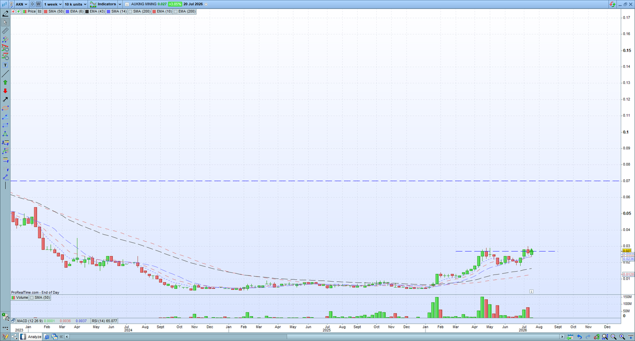This screenshot has height=341, width=635.
Task: Click the +3.85% change badge
Action: pos(175,4)
